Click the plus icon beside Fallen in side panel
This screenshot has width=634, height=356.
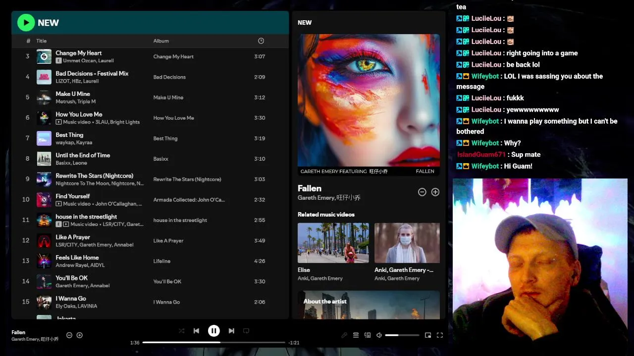435,192
